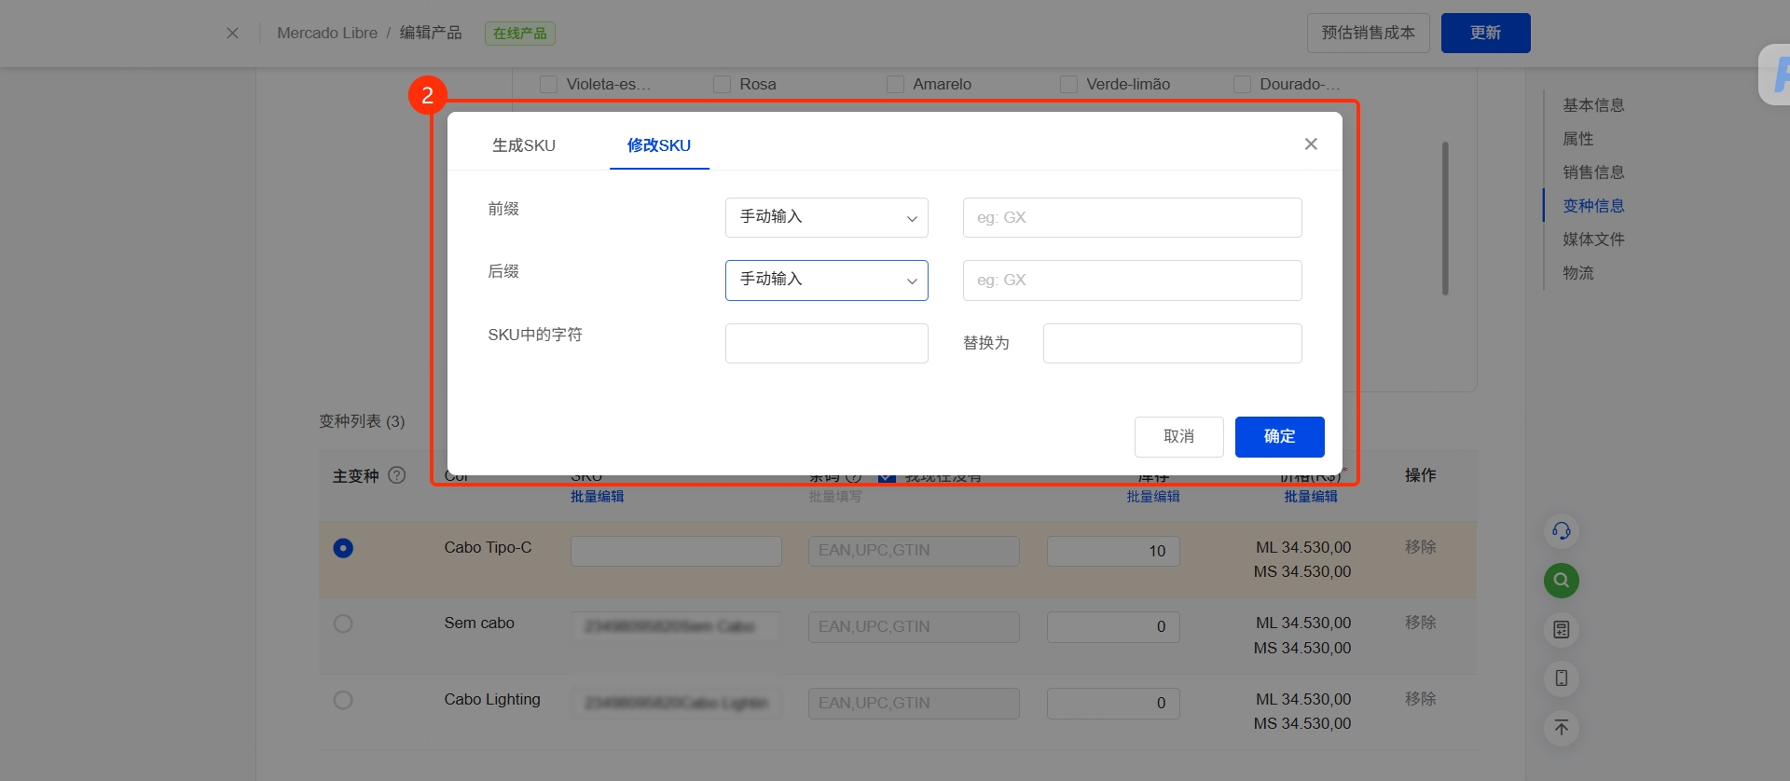Show help for 主变种 column
Image resolution: width=1790 pixels, height=781 pixels.
(397, 475)
